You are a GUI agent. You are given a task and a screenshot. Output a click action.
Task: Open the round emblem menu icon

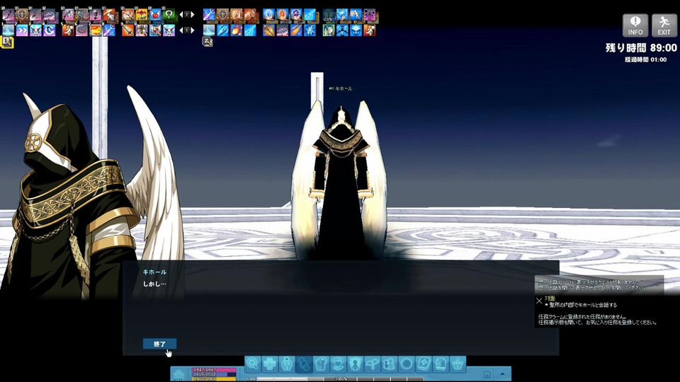[x=407, y=364]
